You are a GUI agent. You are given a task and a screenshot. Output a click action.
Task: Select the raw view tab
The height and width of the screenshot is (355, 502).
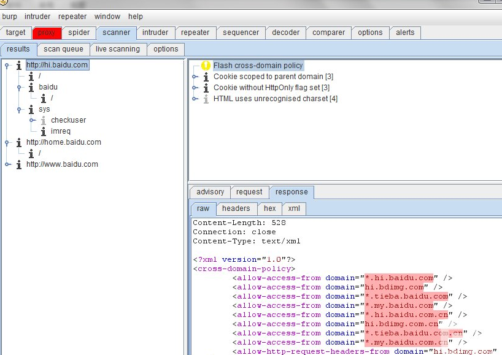pyautogui.click(x=203, y=208)
